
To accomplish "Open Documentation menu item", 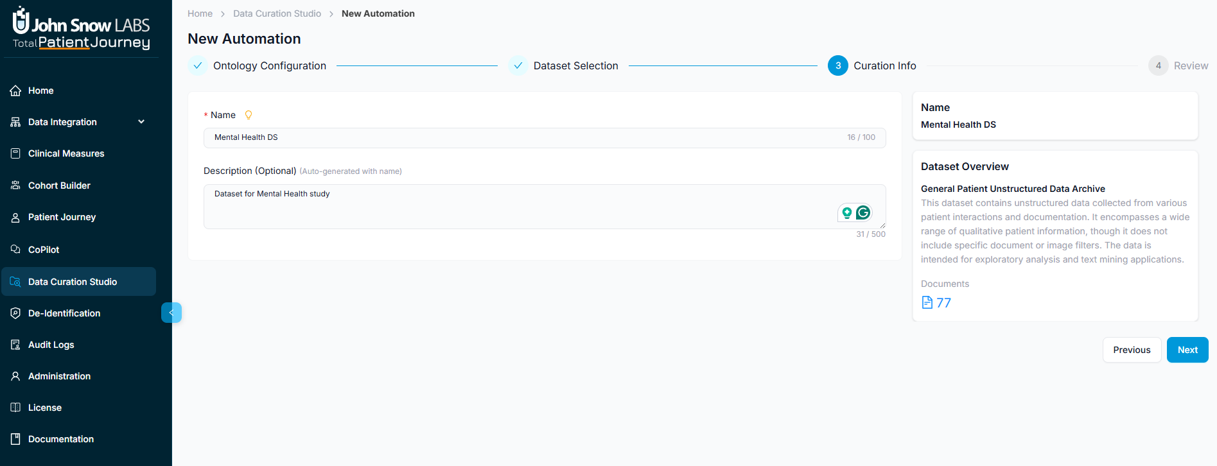I will [78, 439].
